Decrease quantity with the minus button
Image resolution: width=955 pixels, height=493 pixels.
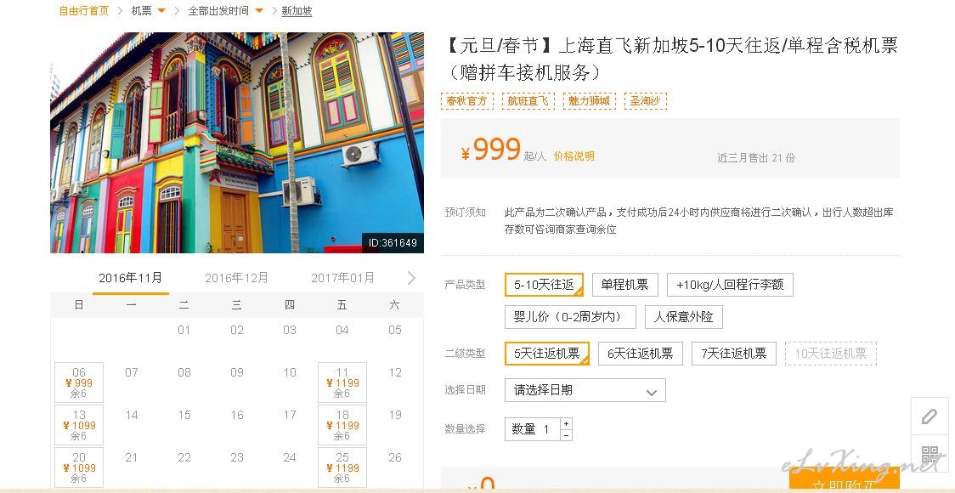pos(567,435)
